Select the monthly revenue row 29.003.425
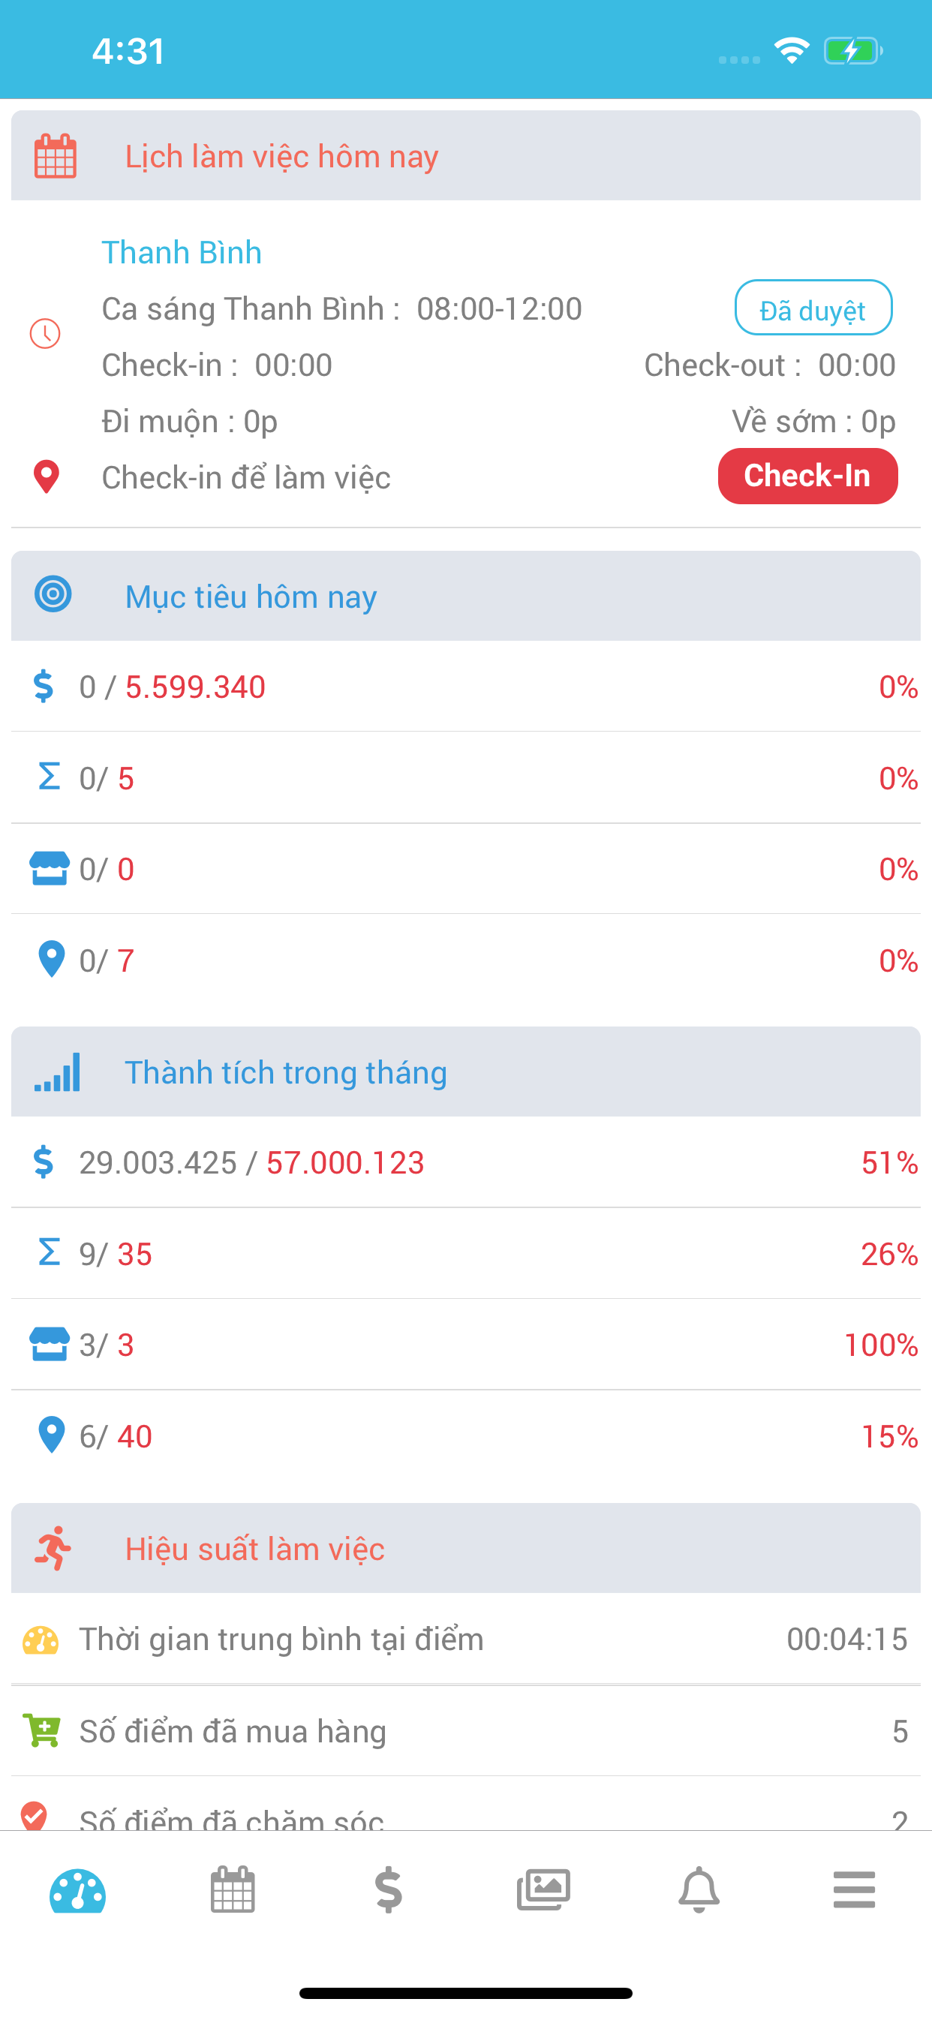This screenshot has height=2017, width=932. pos(465,1163)
